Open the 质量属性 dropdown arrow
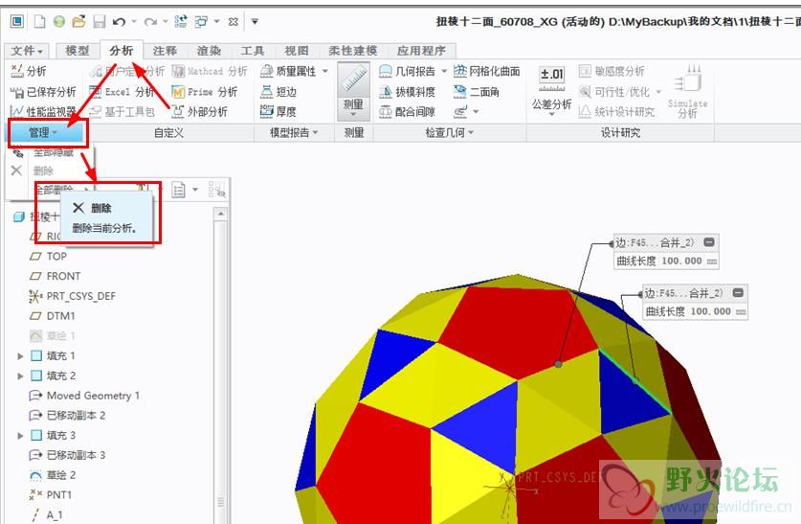Screen dimensions: 801x524 pyautogui.click(x=324, y=71)
